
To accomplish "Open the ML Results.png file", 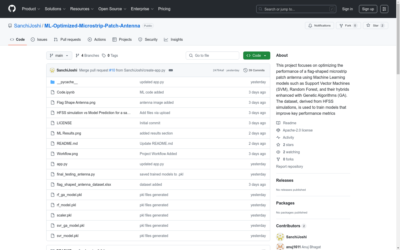I will point(69,133).
